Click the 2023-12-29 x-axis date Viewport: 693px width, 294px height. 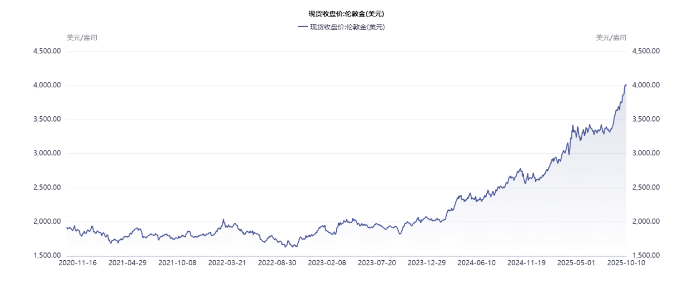(427, 262)
